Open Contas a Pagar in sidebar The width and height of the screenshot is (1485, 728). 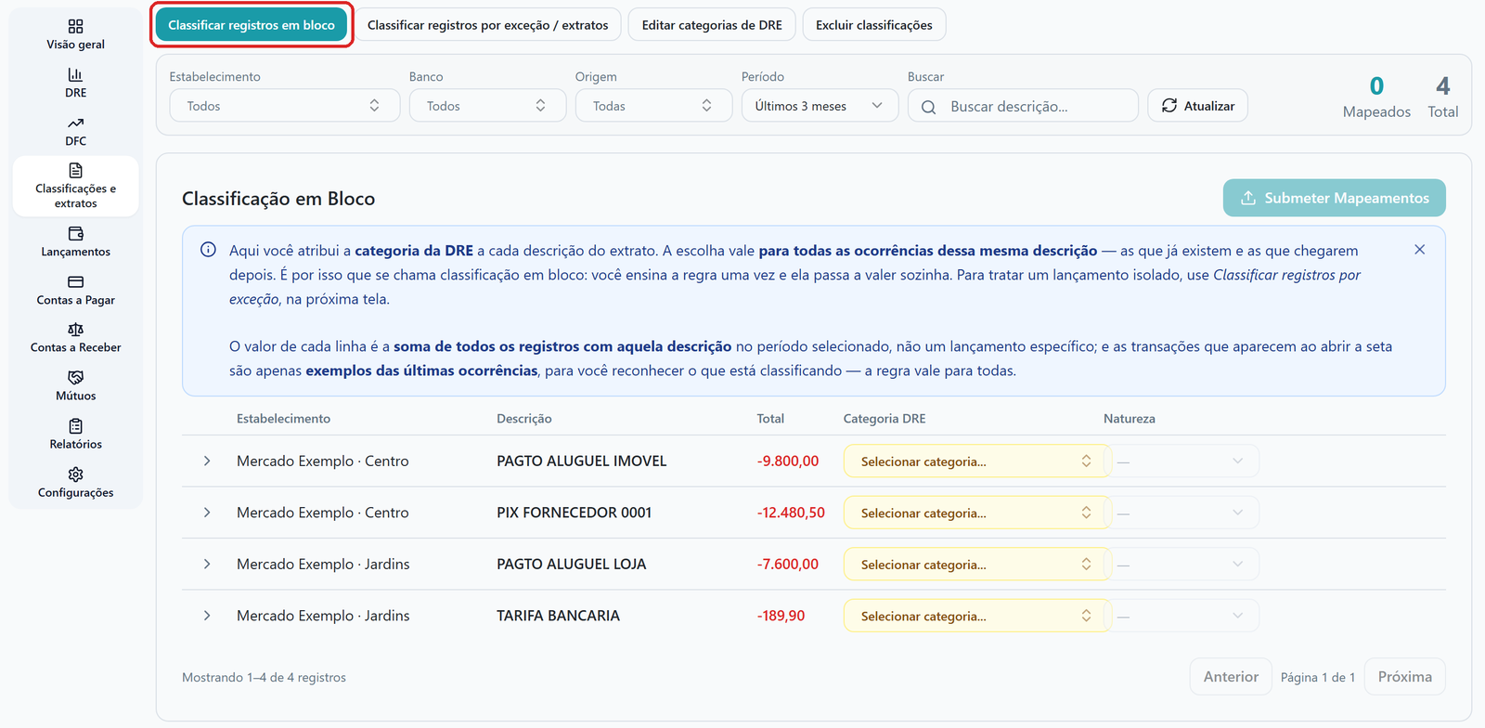(x=76, y=290)
